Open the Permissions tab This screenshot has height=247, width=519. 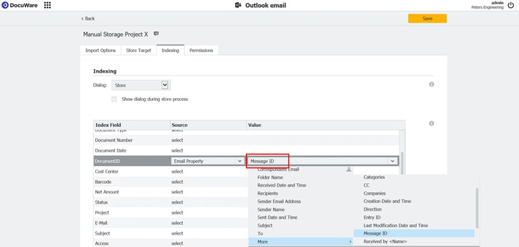click(x=201, y=50)
